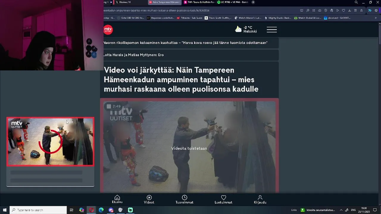Viewport: 381px width, 214px height.
Task: Open the Windows Start menu
Action: click(x=5, y=210)
